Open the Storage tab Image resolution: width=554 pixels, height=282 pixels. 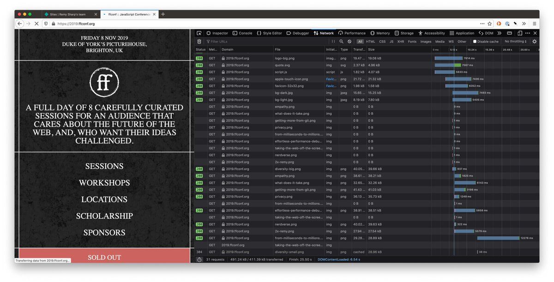pos(404,33)
